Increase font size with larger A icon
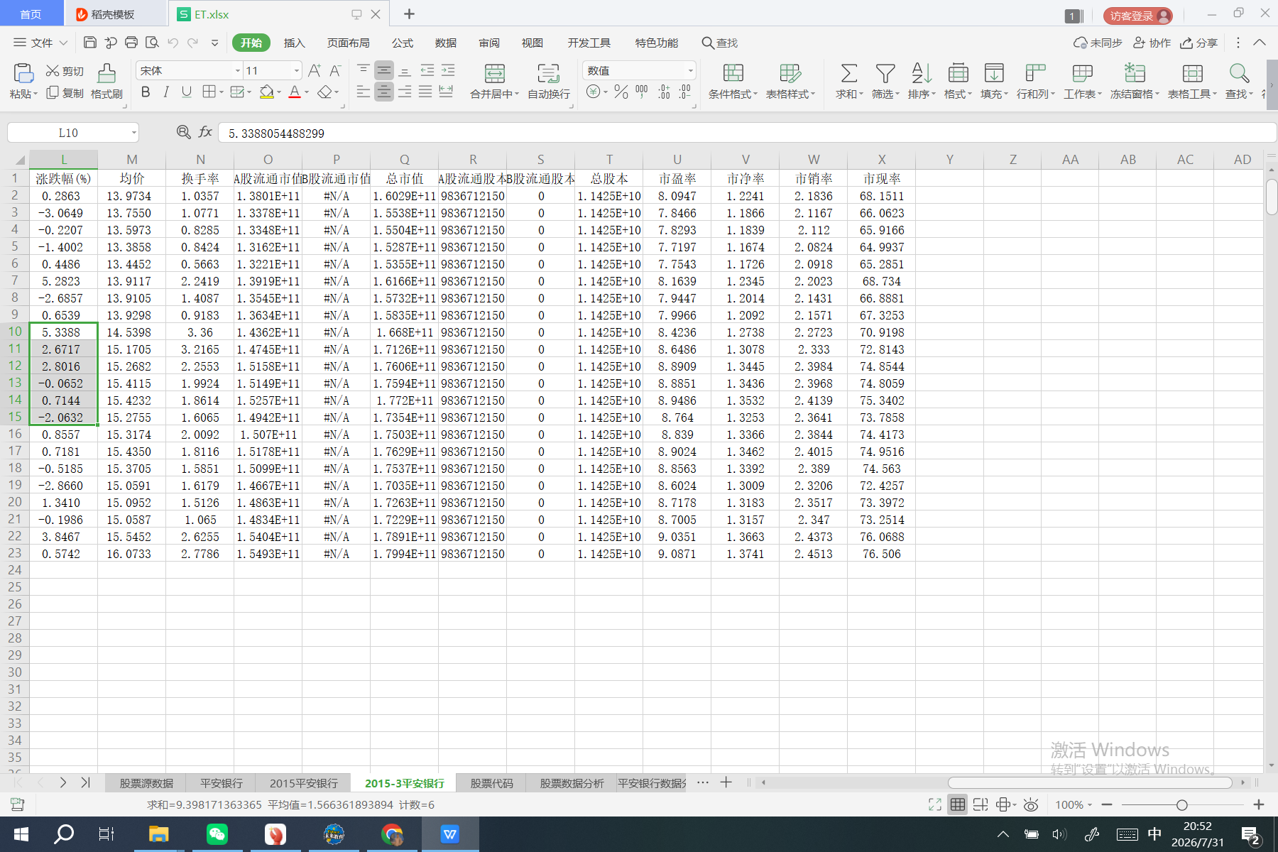This screenshot has height=852, width=1278. 315,70
